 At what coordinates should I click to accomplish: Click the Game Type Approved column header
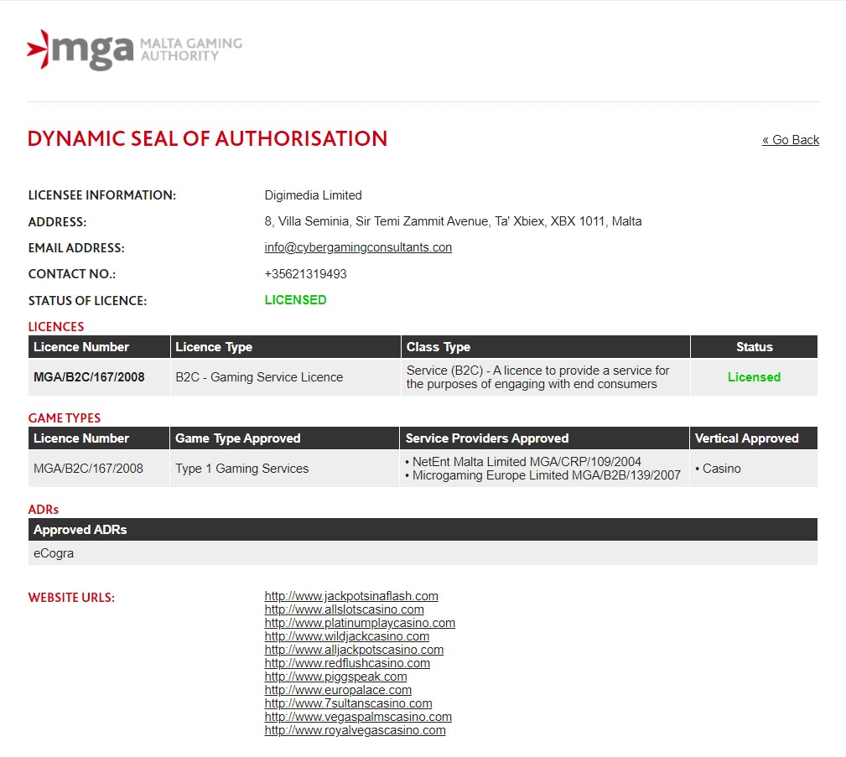click(x=284, y=438)
